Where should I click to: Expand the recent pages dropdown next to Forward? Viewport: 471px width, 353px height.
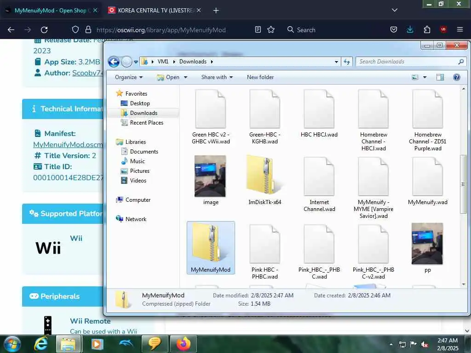pos(136,62)
